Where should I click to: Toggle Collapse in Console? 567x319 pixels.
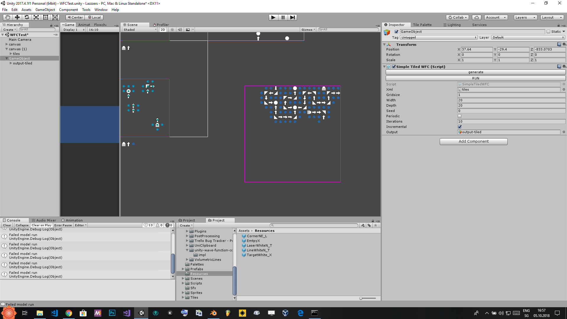click(22, 225)
